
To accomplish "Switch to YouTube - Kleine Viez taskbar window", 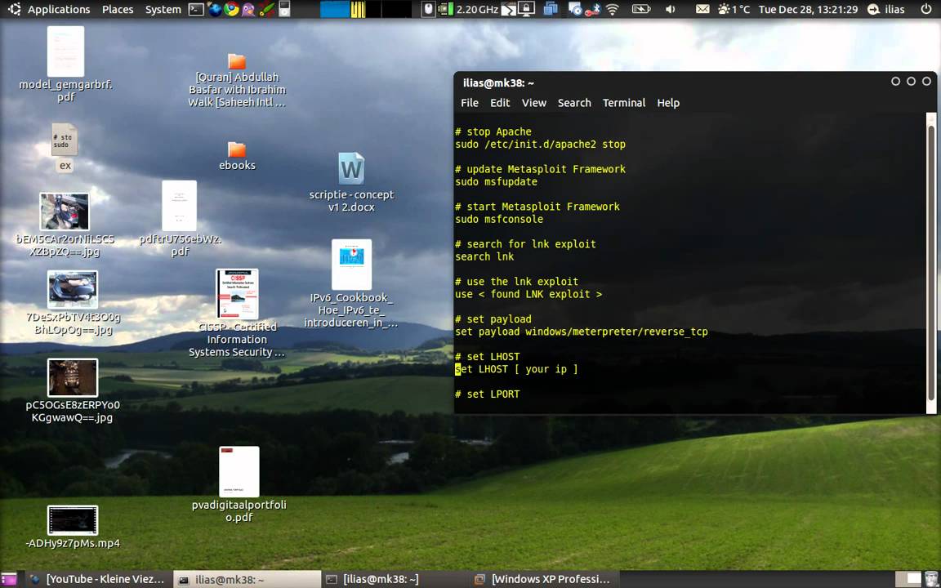I will [98, 579].
